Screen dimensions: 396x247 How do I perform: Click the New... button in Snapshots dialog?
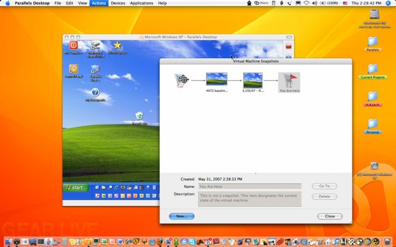tap(182, 216)
